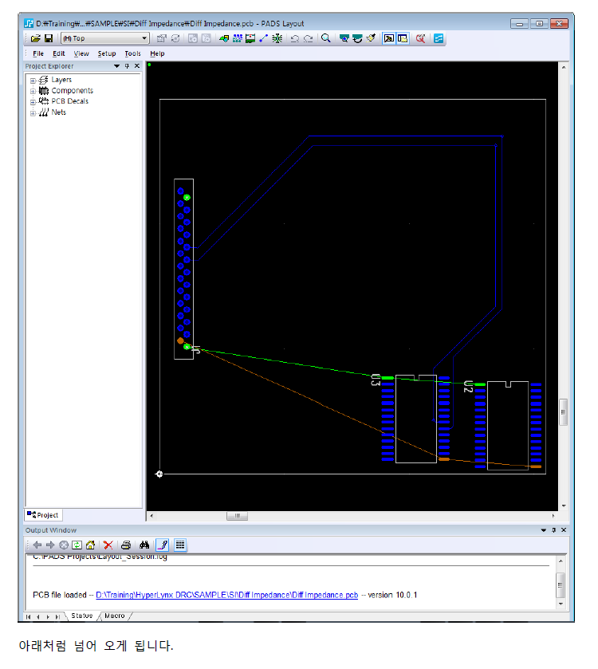Open the Diff Impedance.pcb file link
Image resolution: width=598 pixels, height=669 pixels.
coord(226,595)
